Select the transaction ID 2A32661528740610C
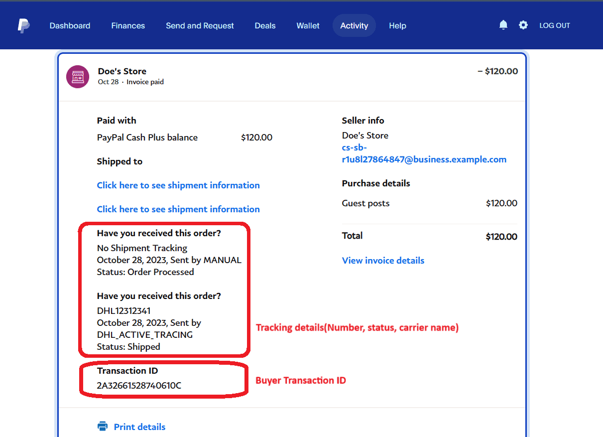Image resolution: width=603 pixels, height=437 pixels. 139,386
